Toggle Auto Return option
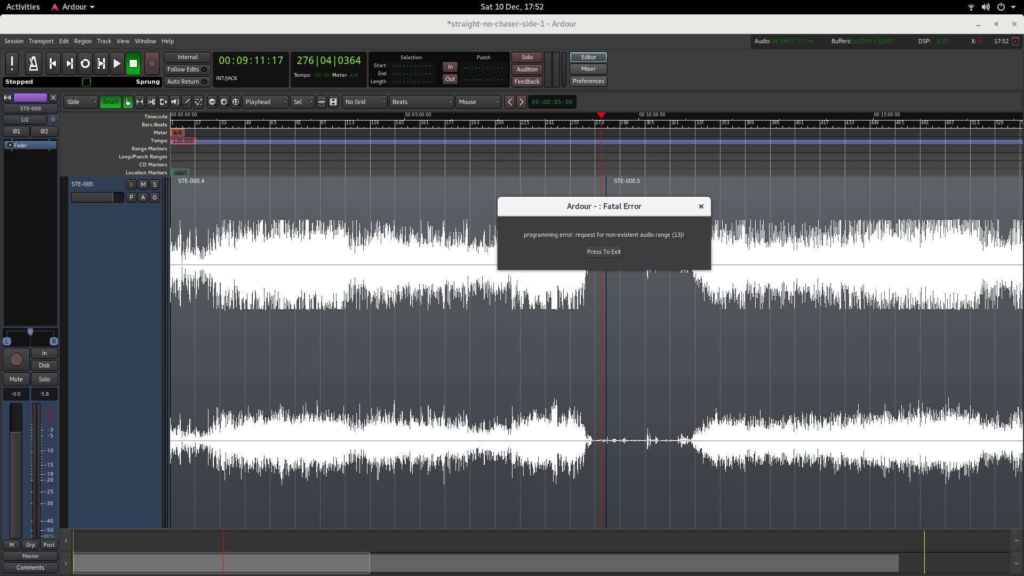This screenshot has height=576, width=1024. pos(187,82)
